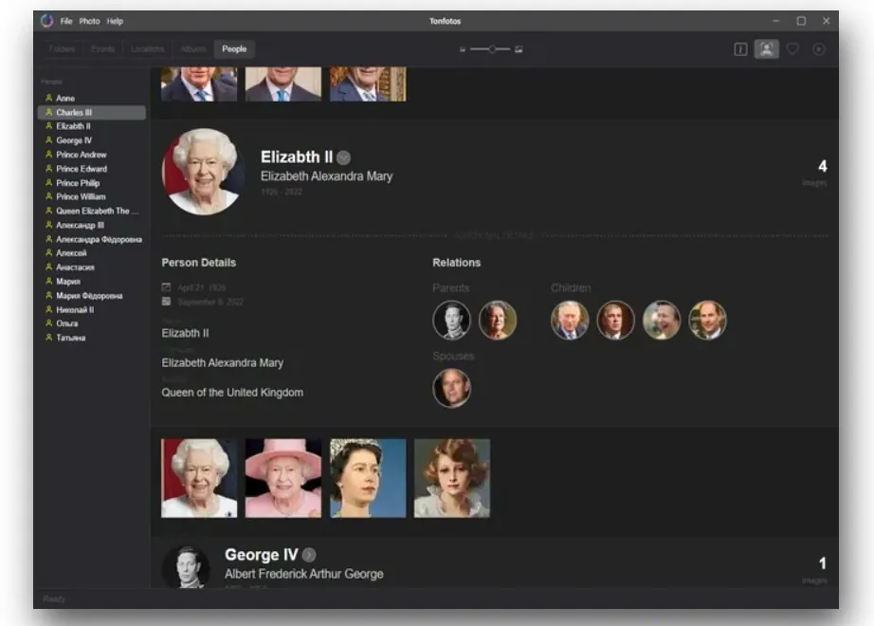This screenshot has width=874, height=626.
Task: Select Александр III in the people list
Action: point(92,225)
